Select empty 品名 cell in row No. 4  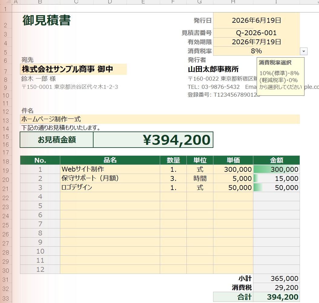click(x=110, y=197)
